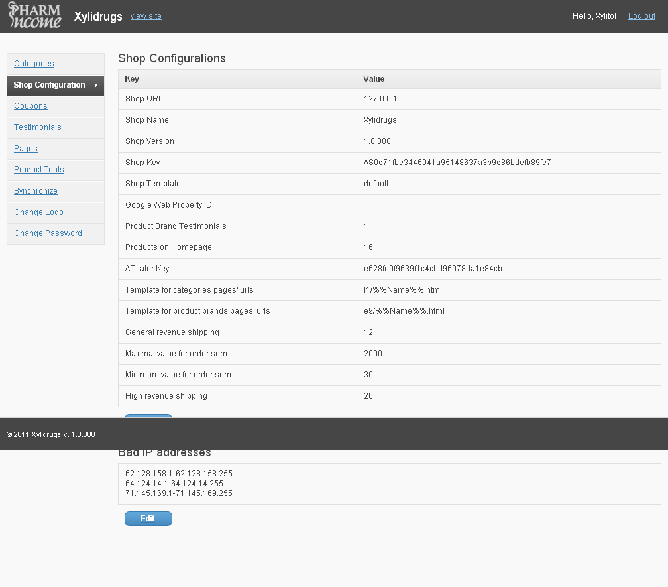Select the Affiliator Key hash value

[433, 269]
